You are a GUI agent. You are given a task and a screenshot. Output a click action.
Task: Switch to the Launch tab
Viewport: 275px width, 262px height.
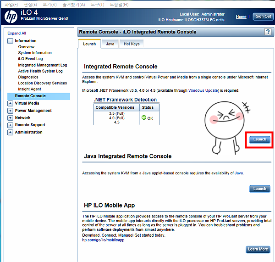89,44
